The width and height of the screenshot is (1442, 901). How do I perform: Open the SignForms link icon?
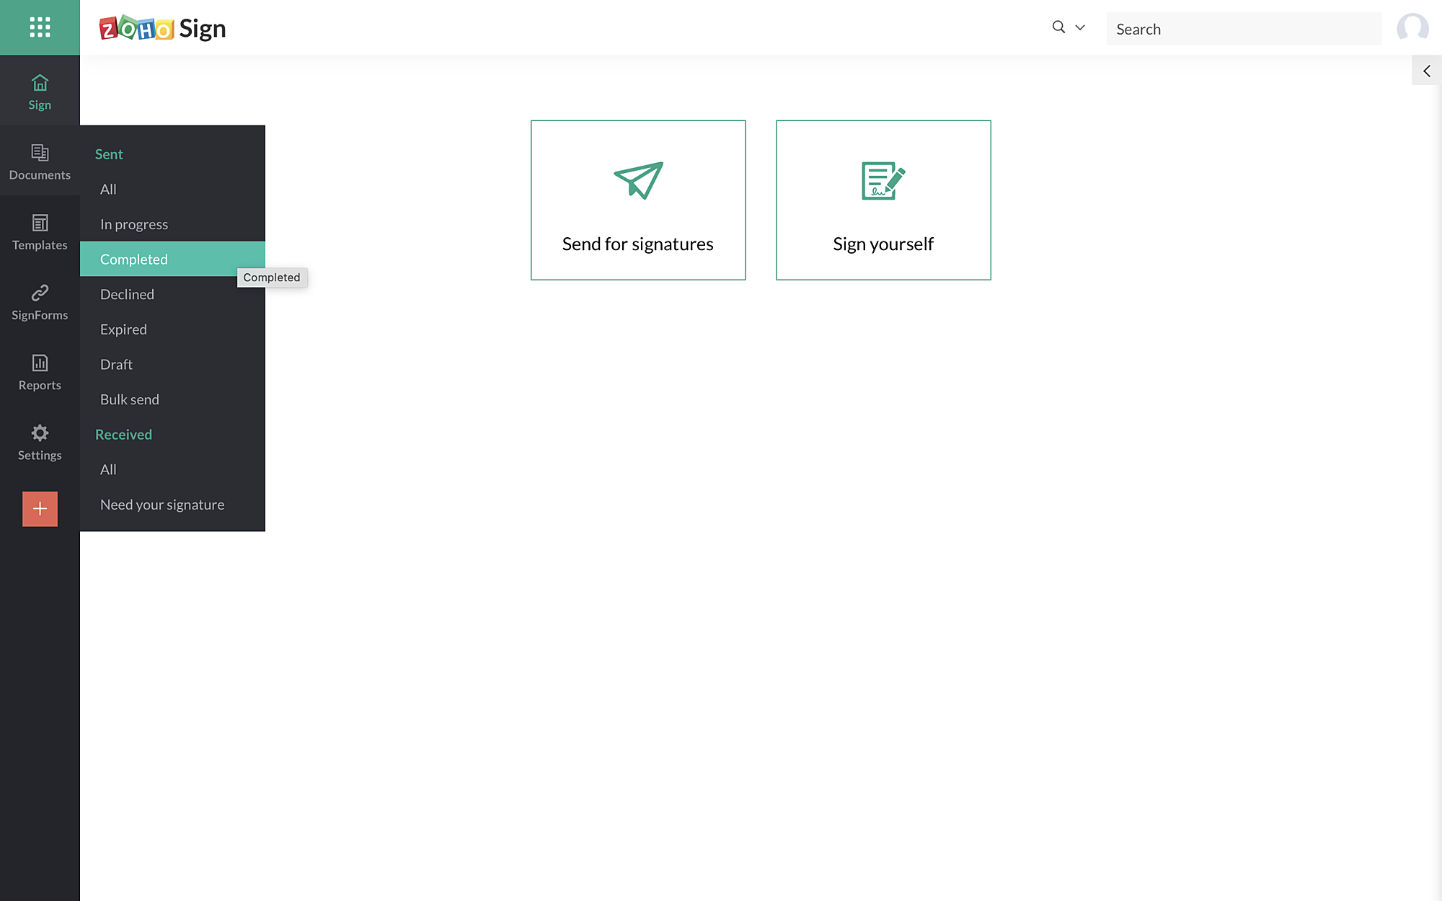40,293
